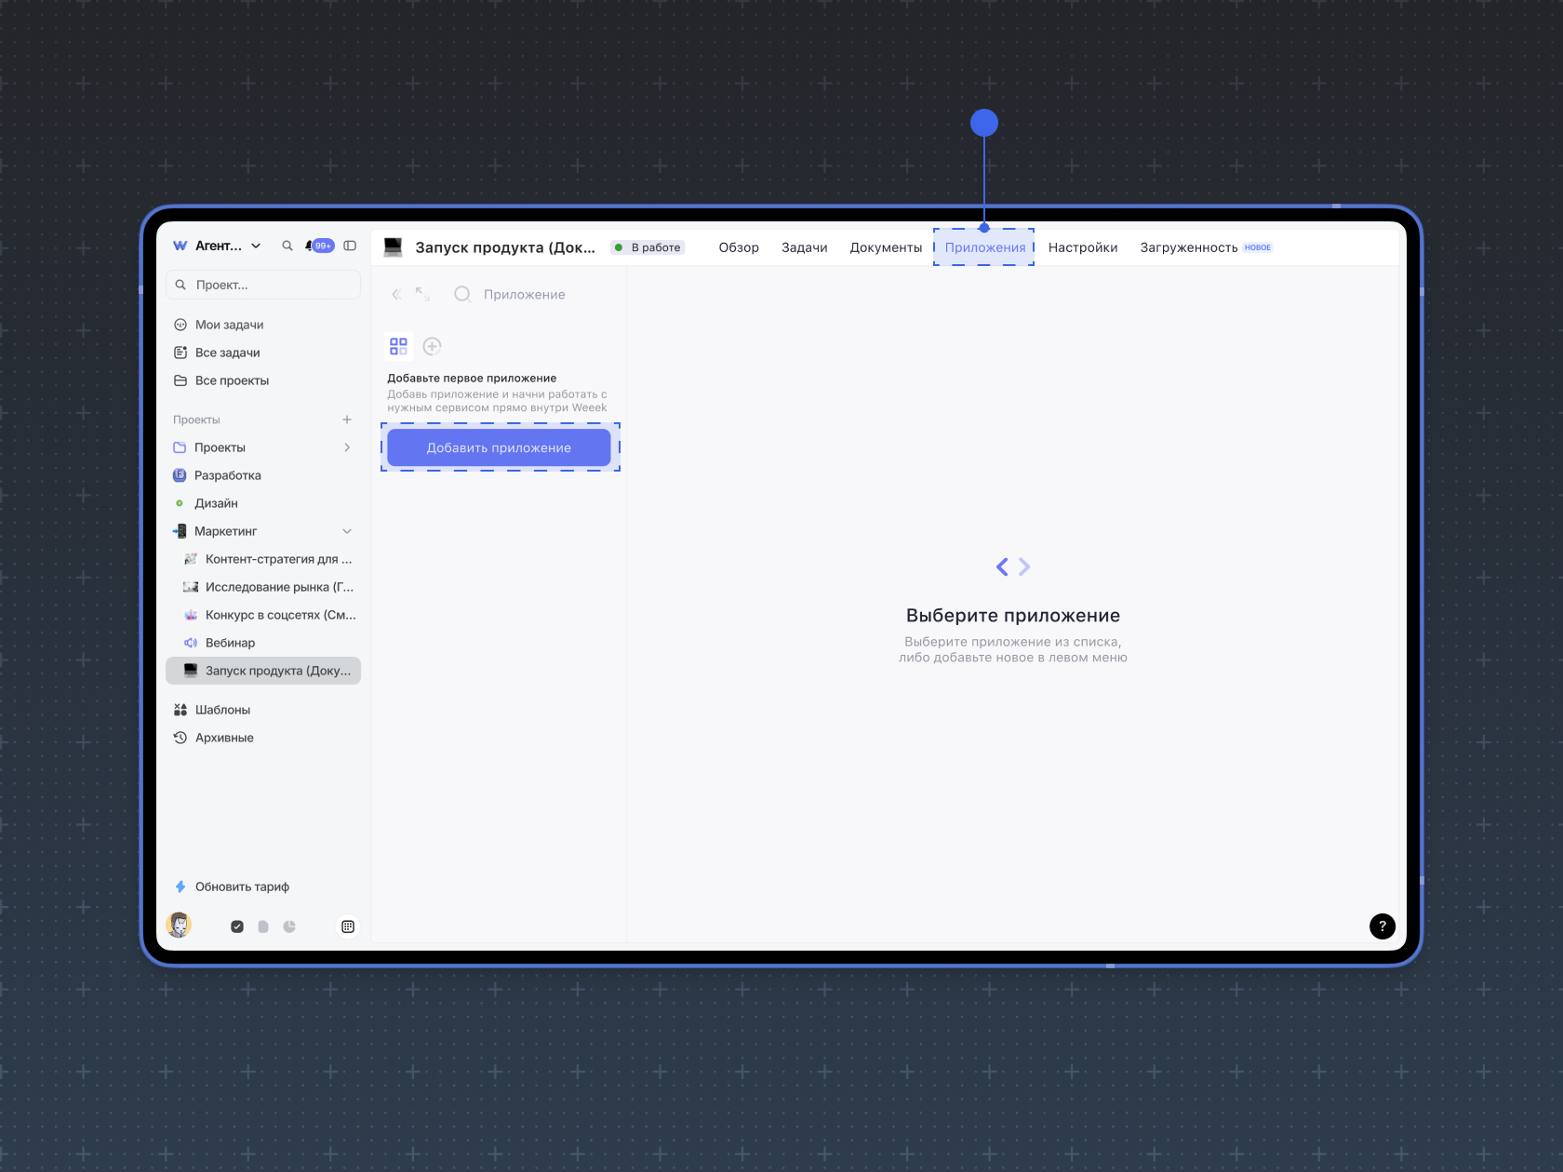The width and height of the screenshot is (1563, 1172).
Task: Click the circled plus add-app icon
Action: [432, 346]
